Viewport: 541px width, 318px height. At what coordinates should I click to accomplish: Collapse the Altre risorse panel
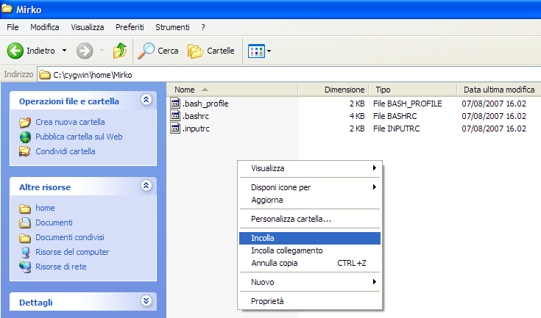146,186
